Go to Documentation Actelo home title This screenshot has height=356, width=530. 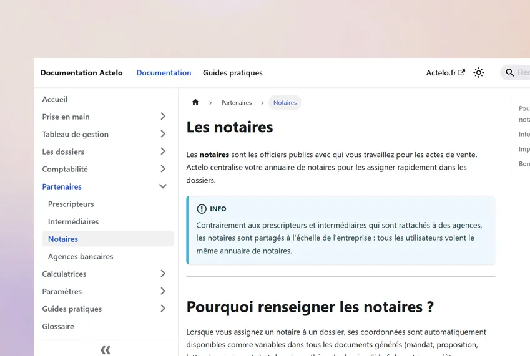click(x=81, y=73)
